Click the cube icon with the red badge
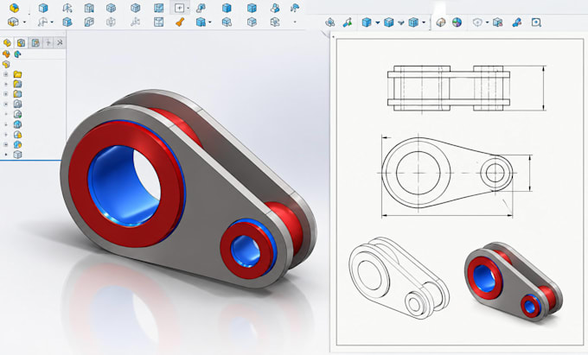 497,22
